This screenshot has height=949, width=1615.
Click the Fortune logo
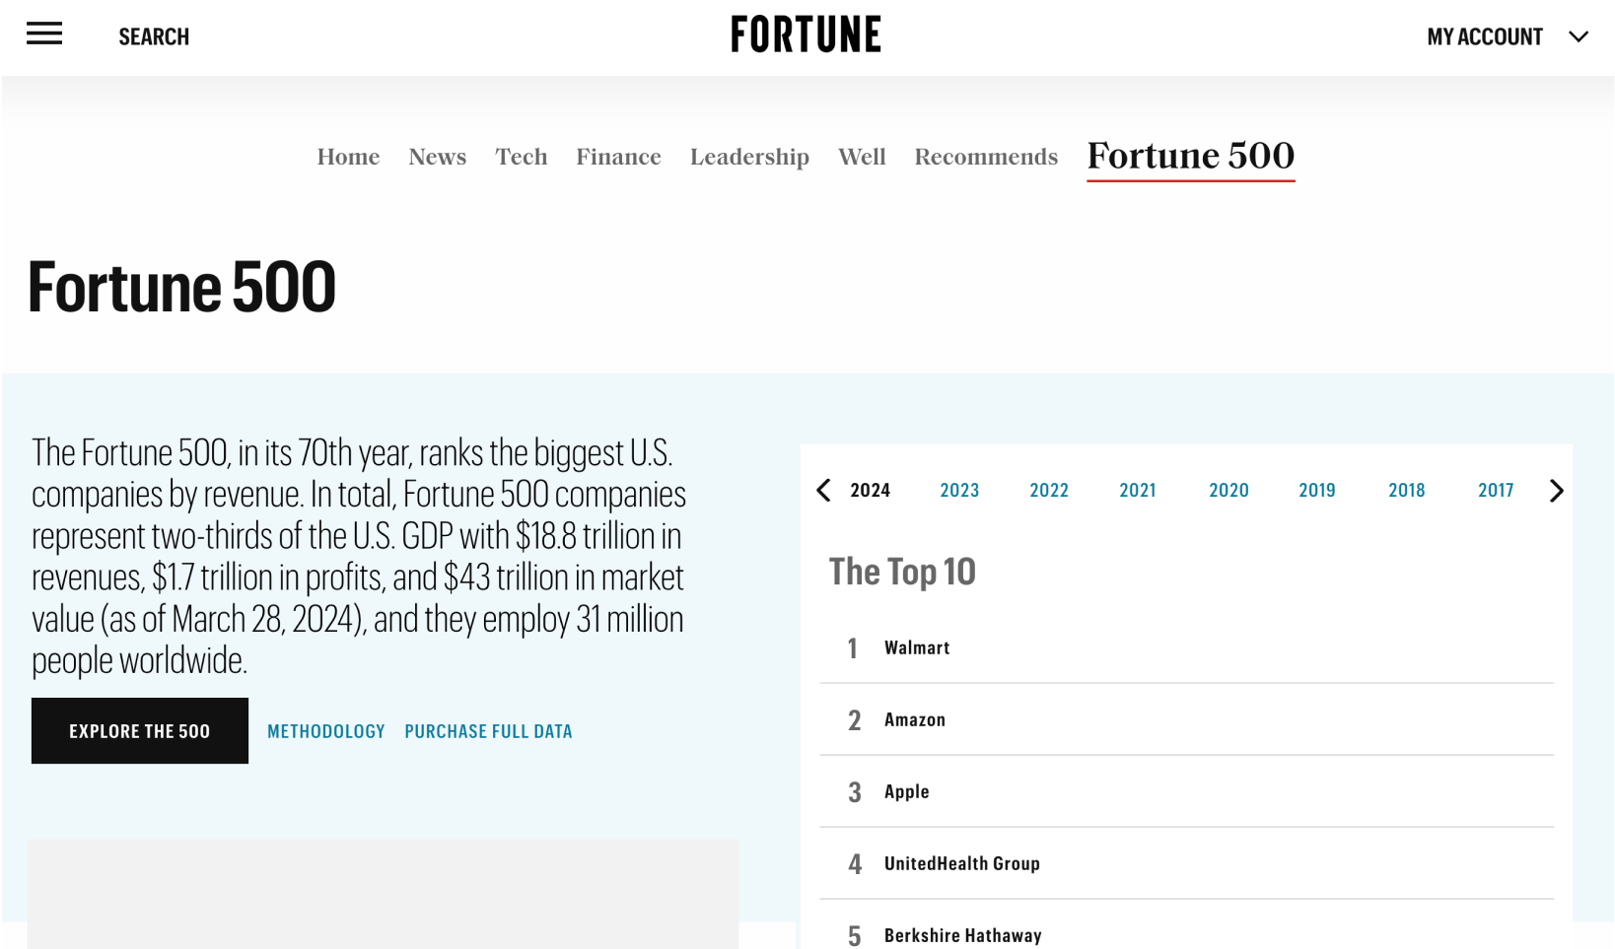click(x=806, y=34)
